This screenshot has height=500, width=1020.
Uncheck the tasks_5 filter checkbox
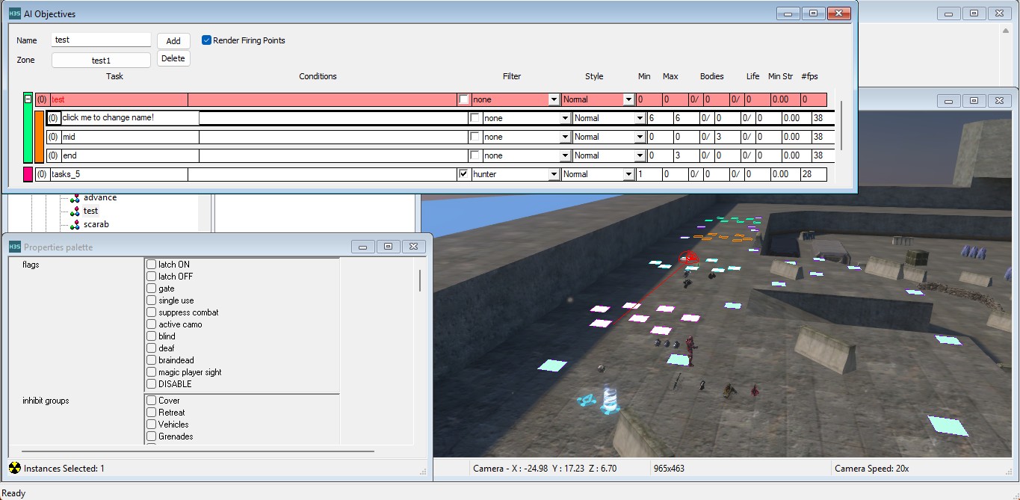[x=464, y=174]
